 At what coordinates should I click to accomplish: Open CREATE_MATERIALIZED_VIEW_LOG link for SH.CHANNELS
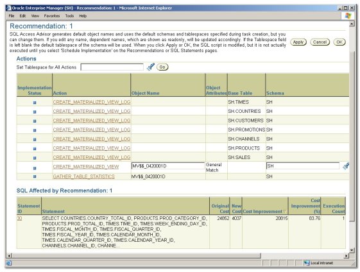[x=92, y=139]
